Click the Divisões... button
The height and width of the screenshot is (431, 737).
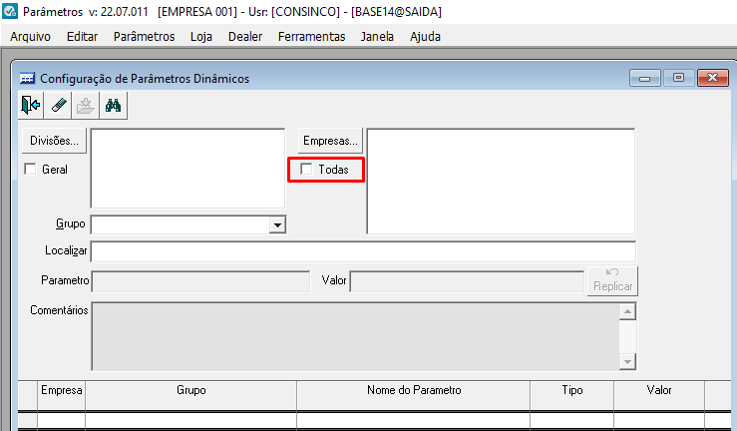tap(54, 141)
